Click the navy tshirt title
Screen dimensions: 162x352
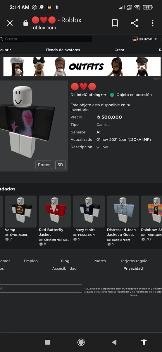tap(84, 230)
